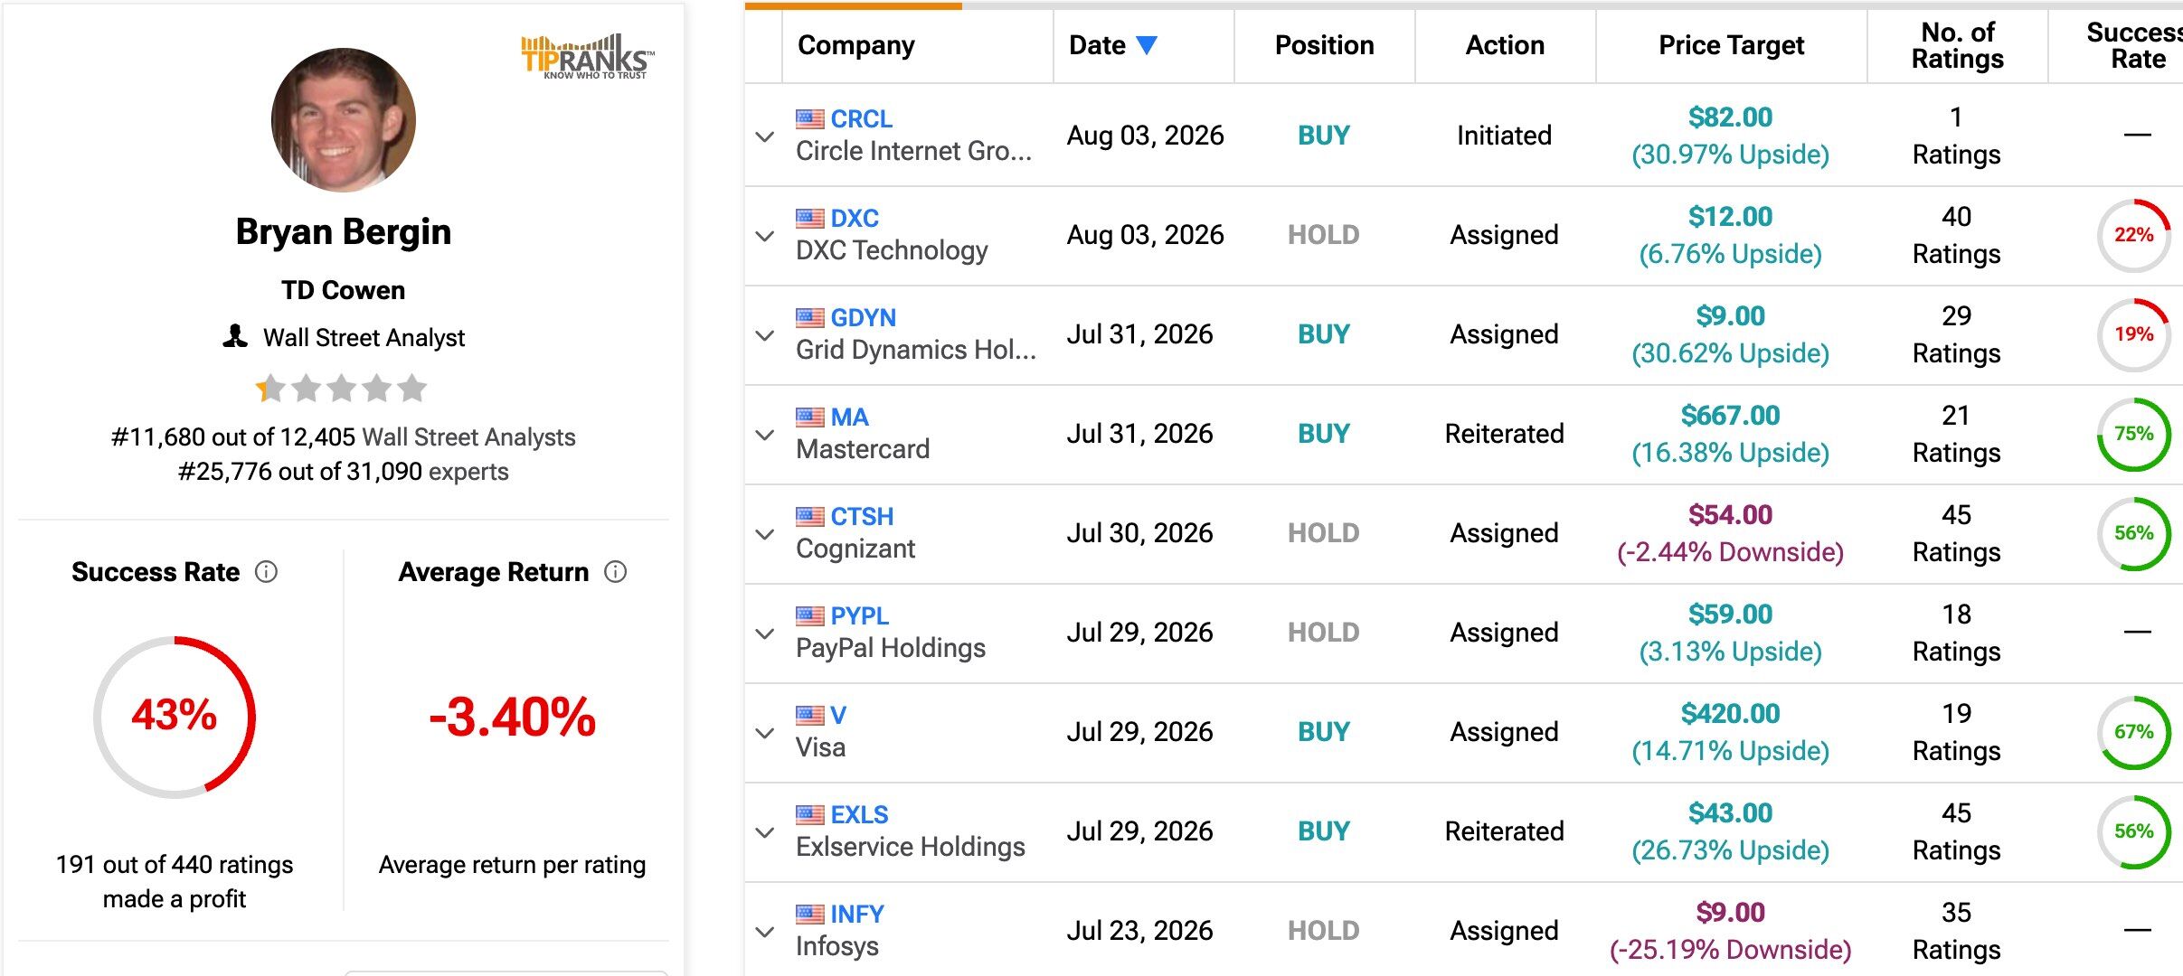Expand the CRCL Circle Internet row
2183x976 pixels.
tap(765, 136)
